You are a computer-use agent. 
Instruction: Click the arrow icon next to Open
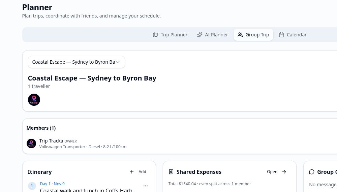(284, 171)
